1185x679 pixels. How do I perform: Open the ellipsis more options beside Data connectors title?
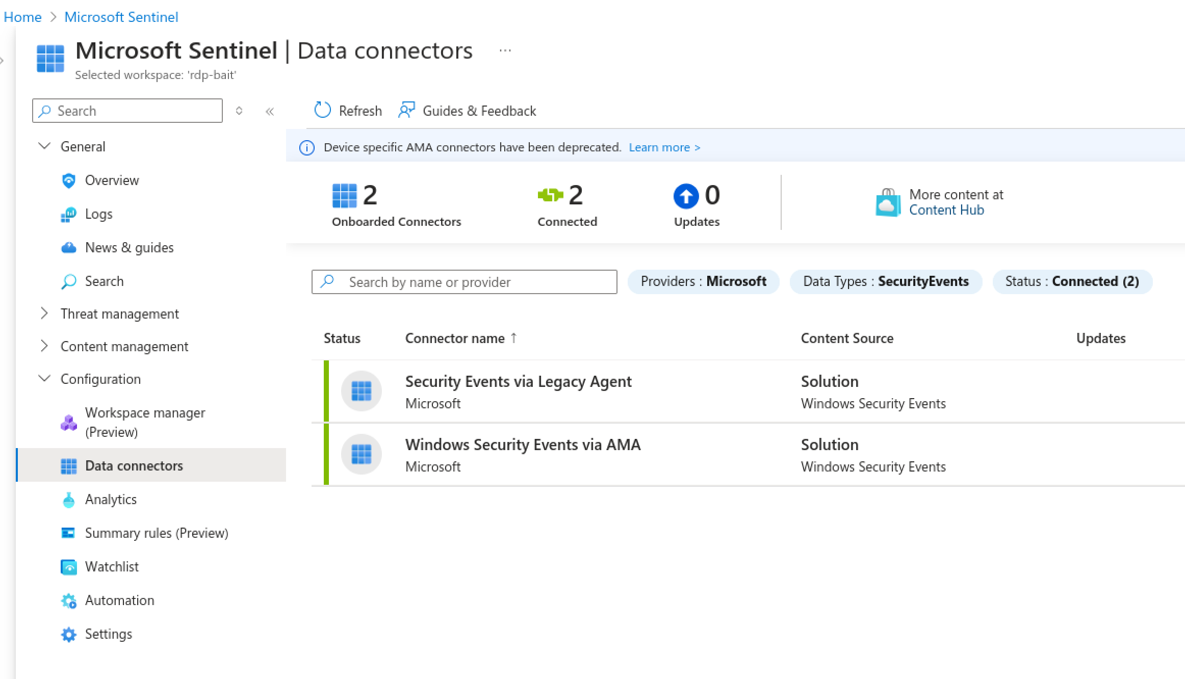pos(505,50)
